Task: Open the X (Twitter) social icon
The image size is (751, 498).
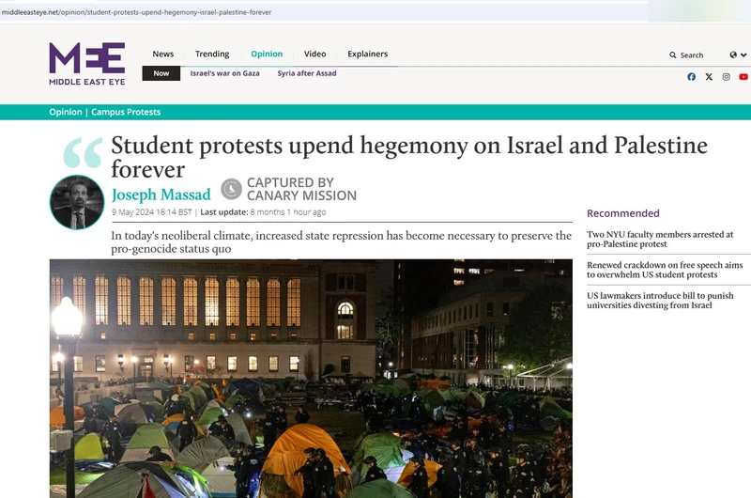Action: (x=709, y=77)
